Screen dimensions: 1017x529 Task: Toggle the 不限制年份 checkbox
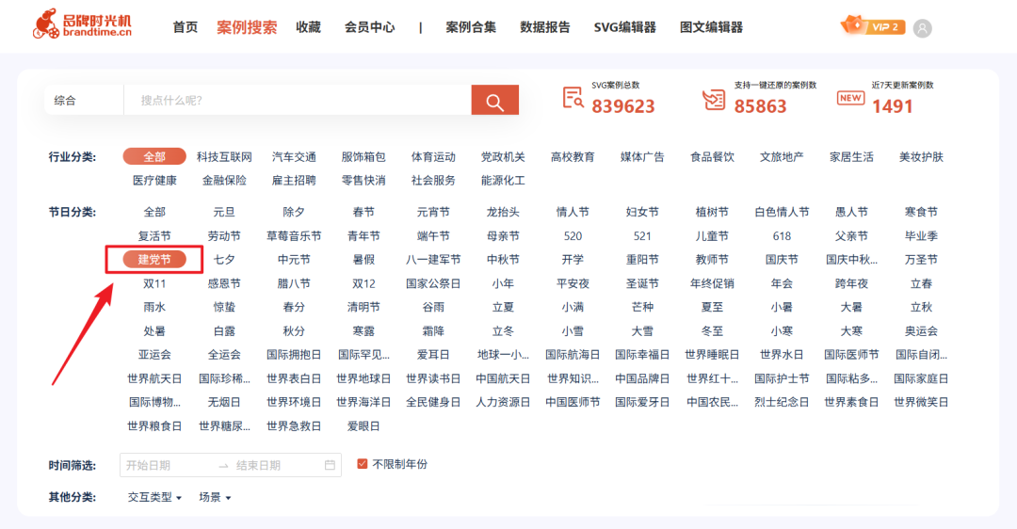click(x=362, y=464)
